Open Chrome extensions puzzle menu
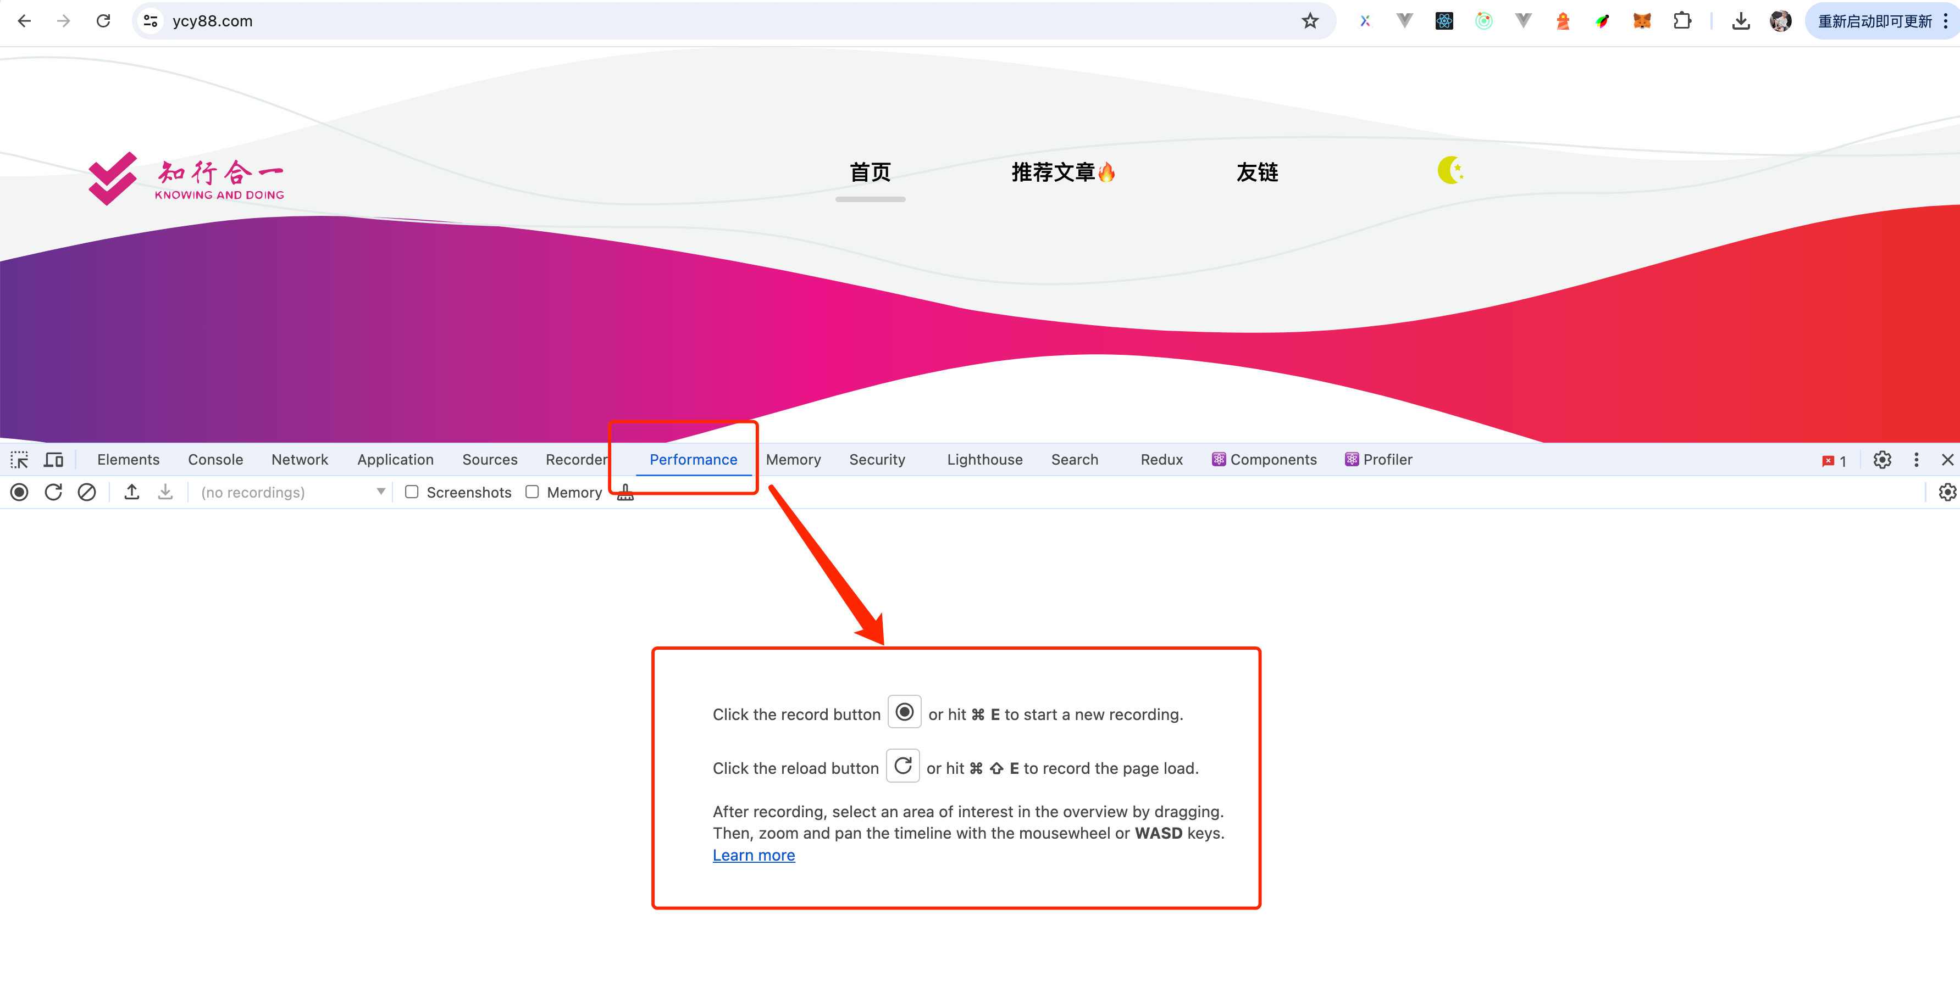Viewport: 1960px width, 982px height. point(1682,21)
